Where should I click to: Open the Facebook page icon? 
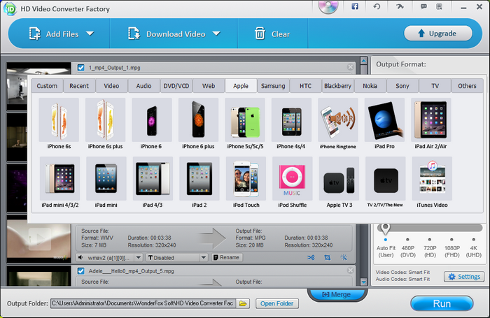[355, 6]
